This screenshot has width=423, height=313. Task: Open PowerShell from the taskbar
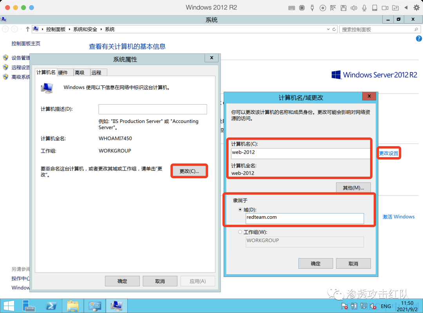click(x=51, y=306)
